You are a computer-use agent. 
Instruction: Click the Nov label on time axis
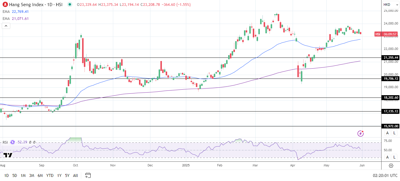113,165
